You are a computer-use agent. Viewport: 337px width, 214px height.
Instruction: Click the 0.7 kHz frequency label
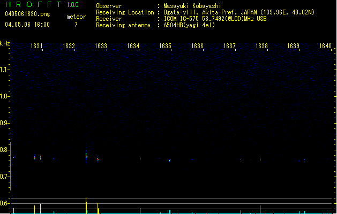click(x=4, y=177)
